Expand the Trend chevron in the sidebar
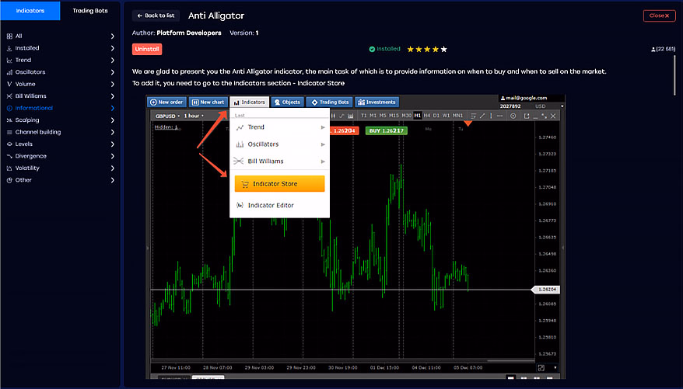 click(112, 61)
